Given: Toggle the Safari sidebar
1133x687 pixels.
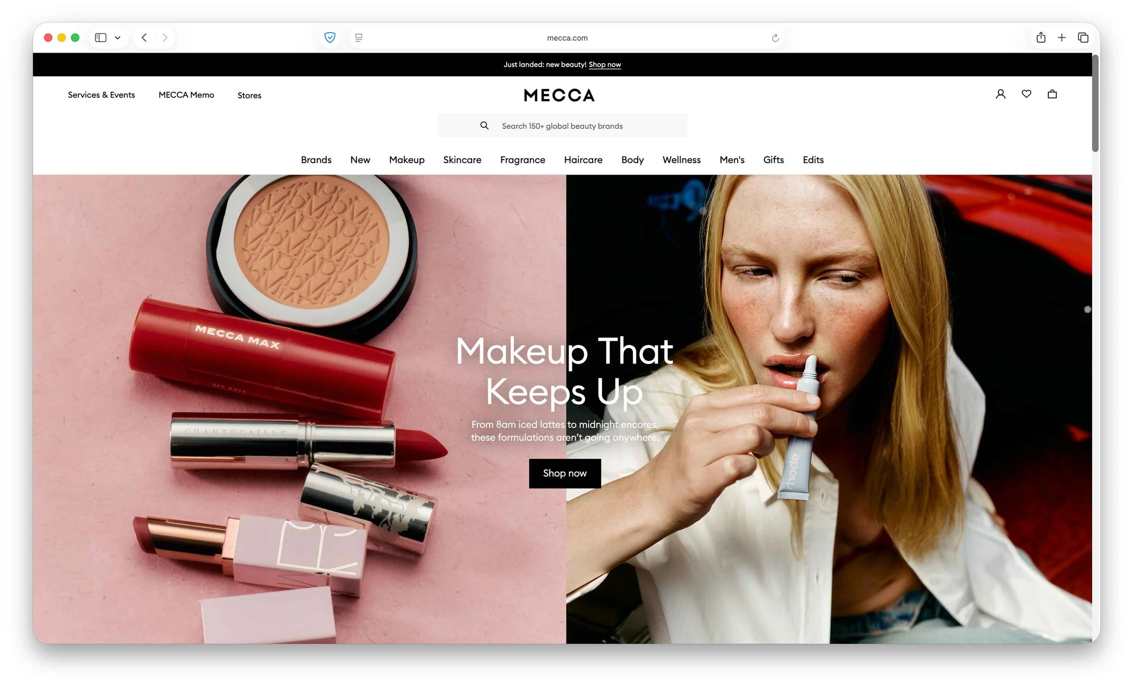Looking at the screenshot, I should point(101,38).
